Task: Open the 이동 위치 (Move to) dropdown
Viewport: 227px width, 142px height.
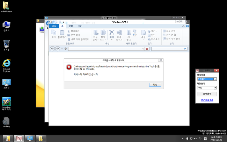Action: [96, 35]
